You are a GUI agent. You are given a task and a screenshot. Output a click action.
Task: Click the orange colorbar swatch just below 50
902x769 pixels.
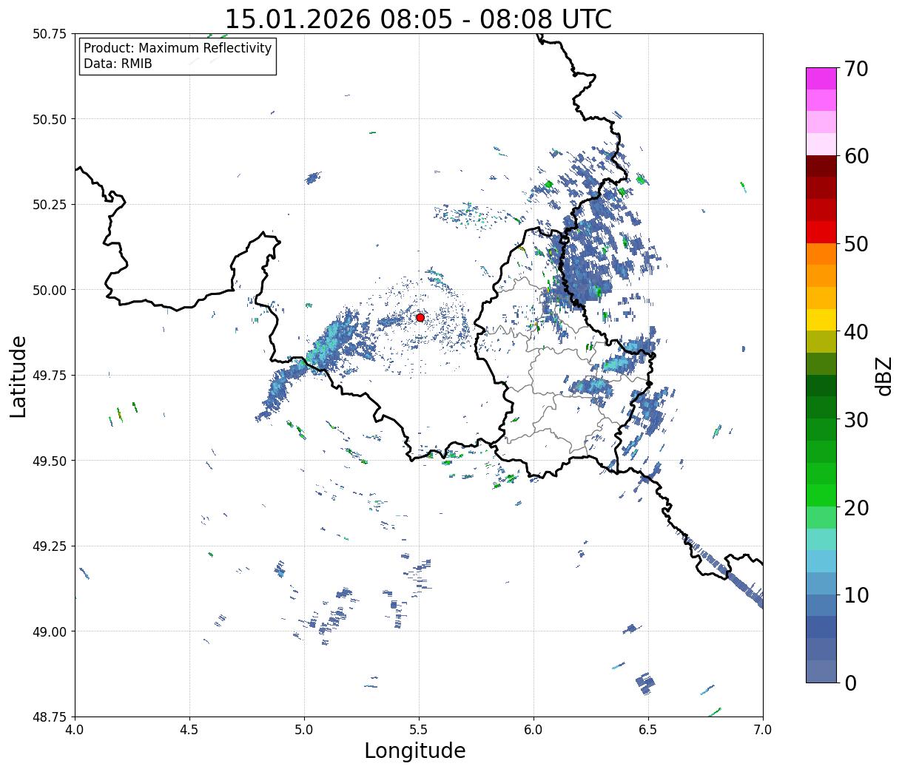pyautogui.click(x=821, y=254)
